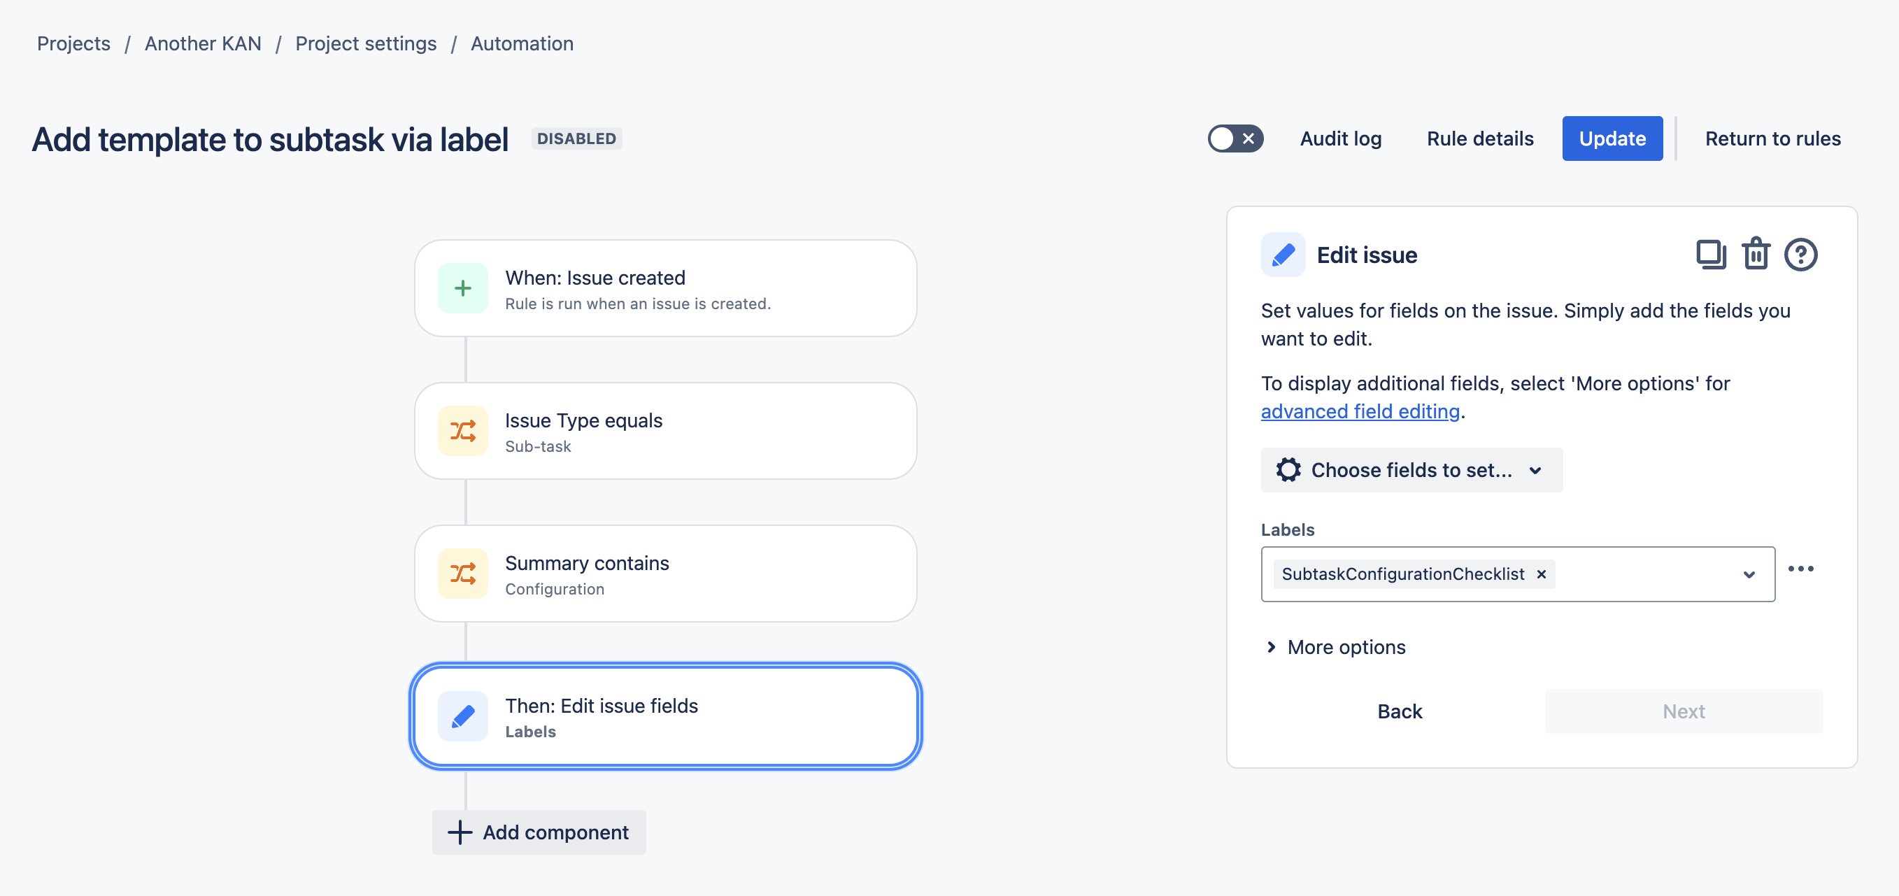Go to Project settings breadcrumb

(366, 43)
